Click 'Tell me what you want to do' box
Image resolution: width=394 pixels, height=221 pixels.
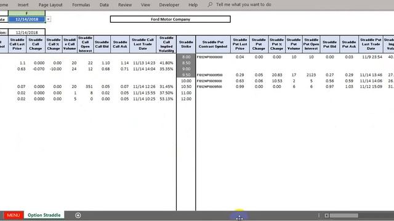[x=244, y=4]
